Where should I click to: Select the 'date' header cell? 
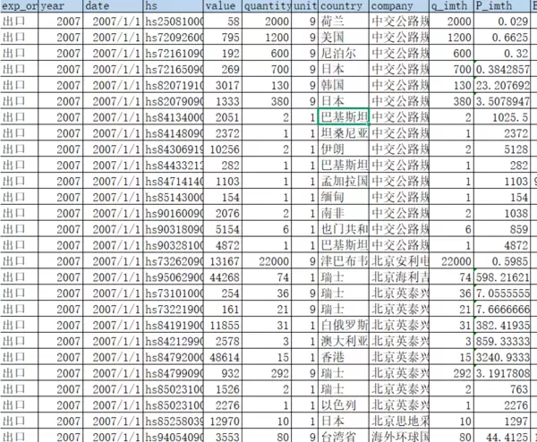(x=114, y=5)
